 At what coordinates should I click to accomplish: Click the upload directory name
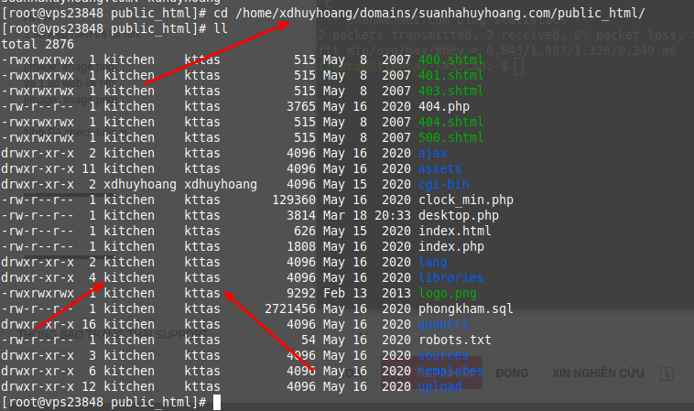pyautogui.click(x=440, y=387)
